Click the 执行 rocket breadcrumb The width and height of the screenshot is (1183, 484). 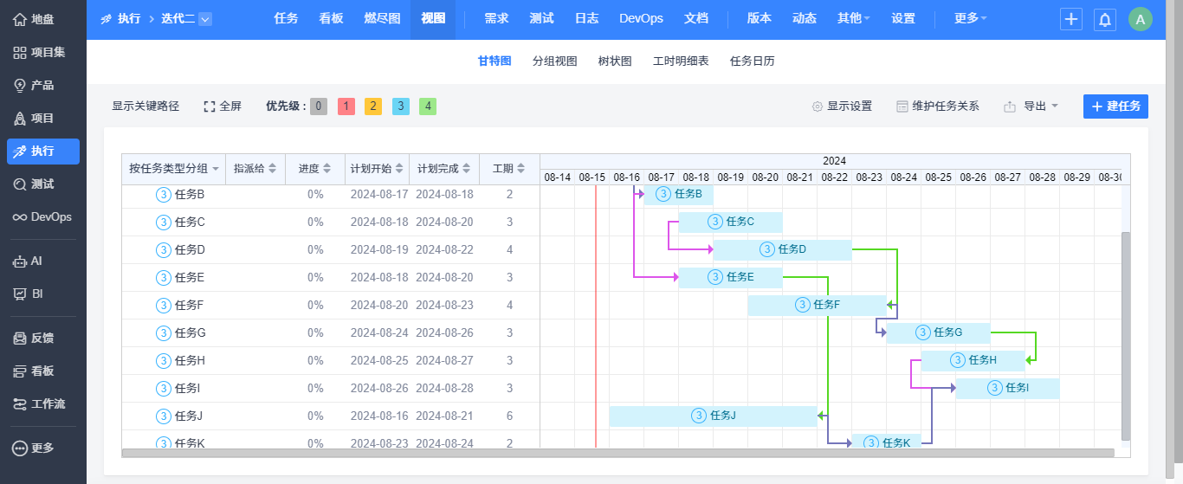tap(120, 19)
